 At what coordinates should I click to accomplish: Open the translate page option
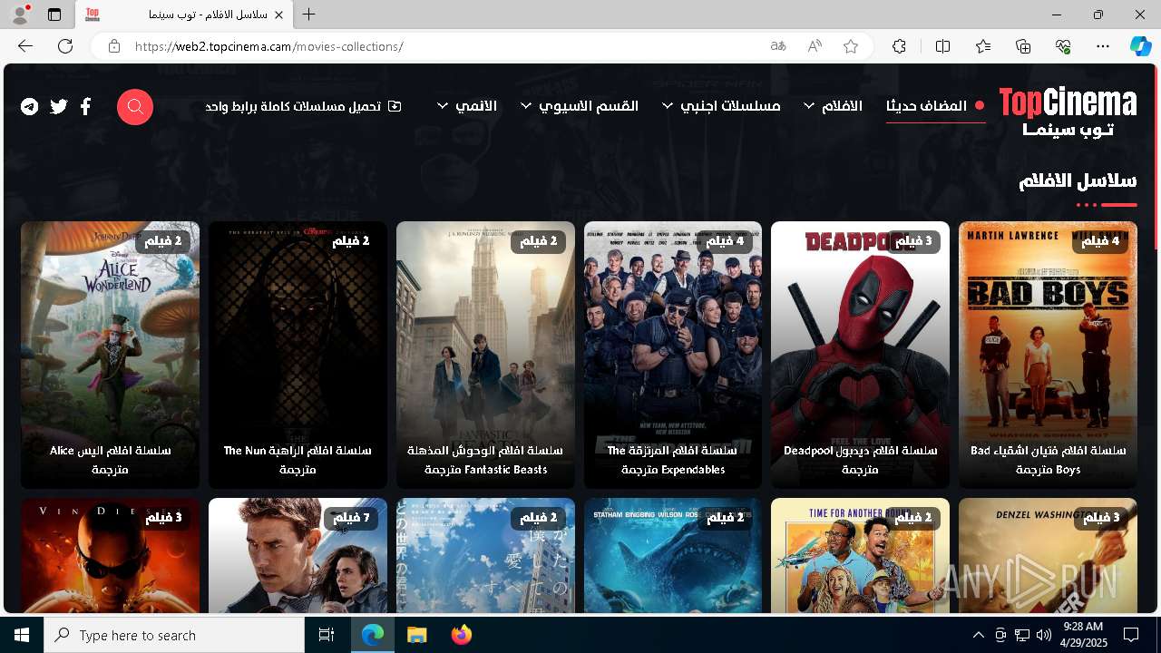778,46
